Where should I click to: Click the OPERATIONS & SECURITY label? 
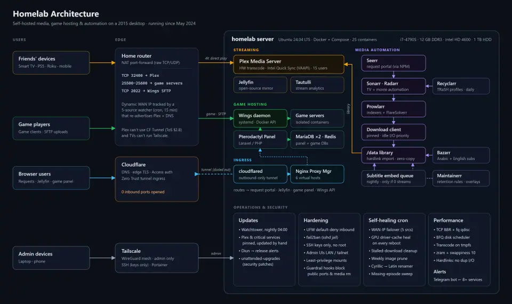[261, 207]
